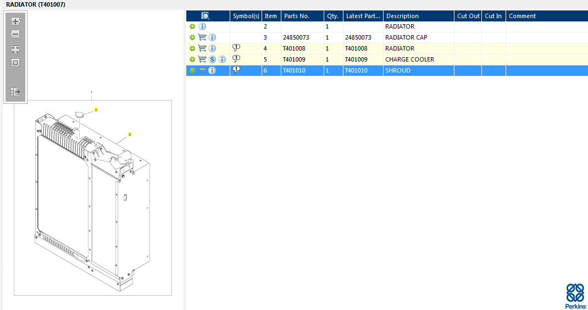
Task: Add SHROUD T401010 to cart
Action: tap(202, 70)
